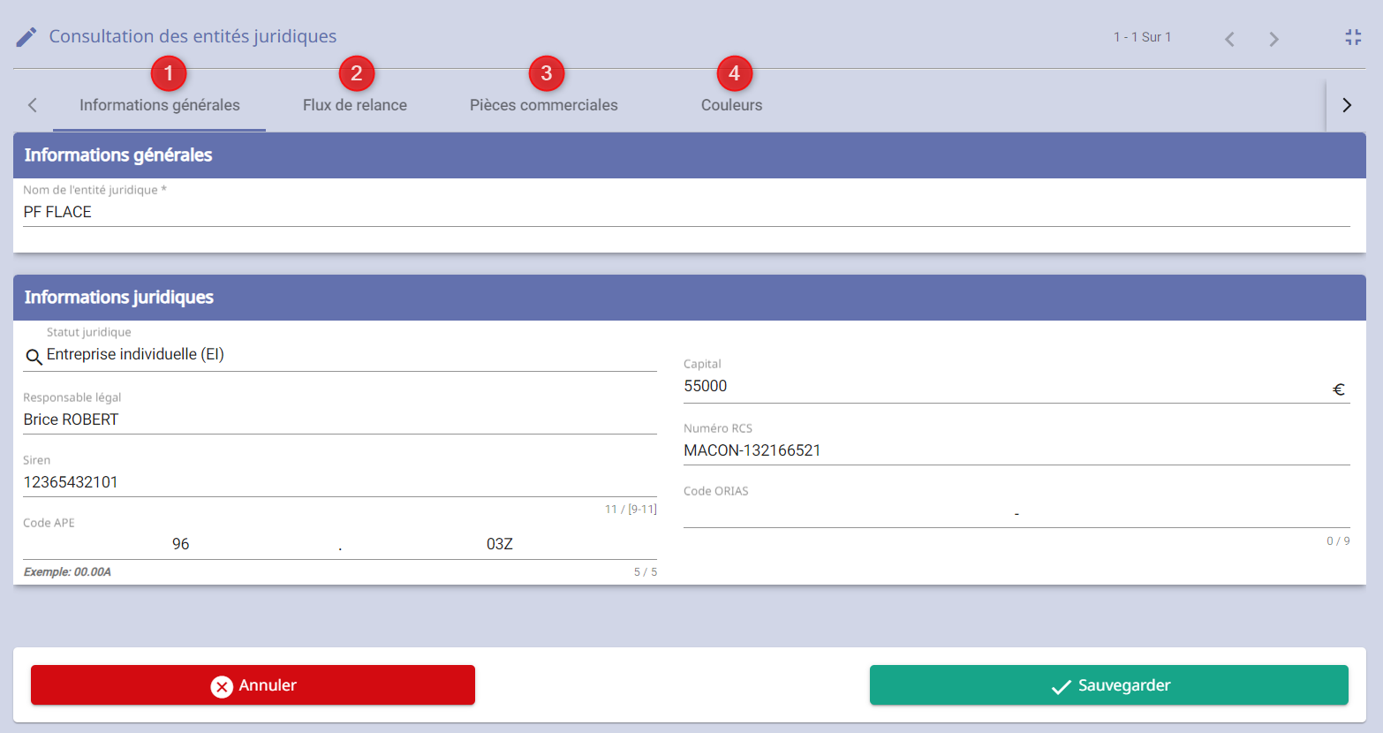Viewport: 1383px width, 733px height.
Task: Go to previous record arrow
Action: [1229, 39]
